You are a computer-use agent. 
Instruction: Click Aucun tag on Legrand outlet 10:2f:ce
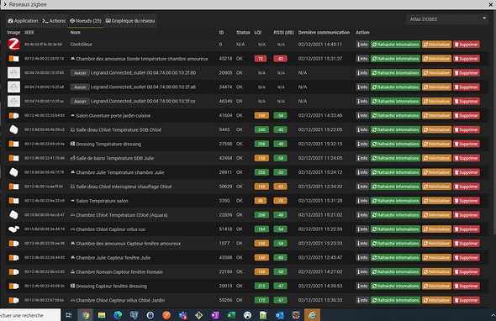pos(80,102)
